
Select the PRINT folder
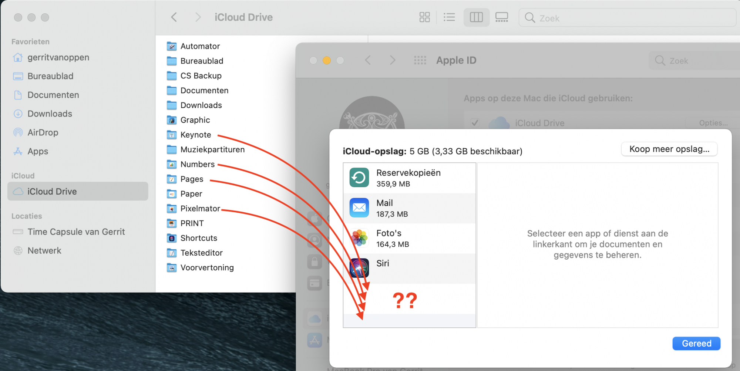pyautogui.click(x=185, y=223)
